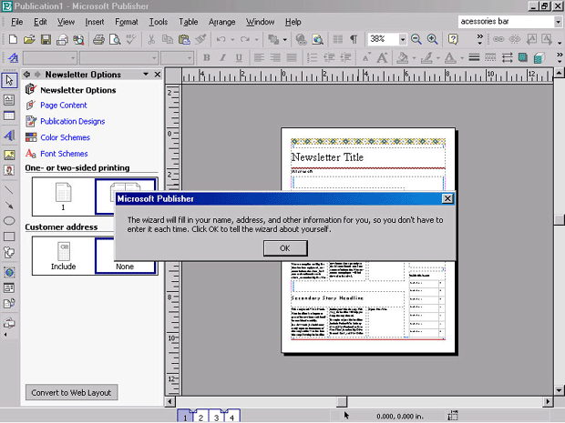565x423 pixels.
Task: Click the Cut scissors icon
Action: coord(151,39)
